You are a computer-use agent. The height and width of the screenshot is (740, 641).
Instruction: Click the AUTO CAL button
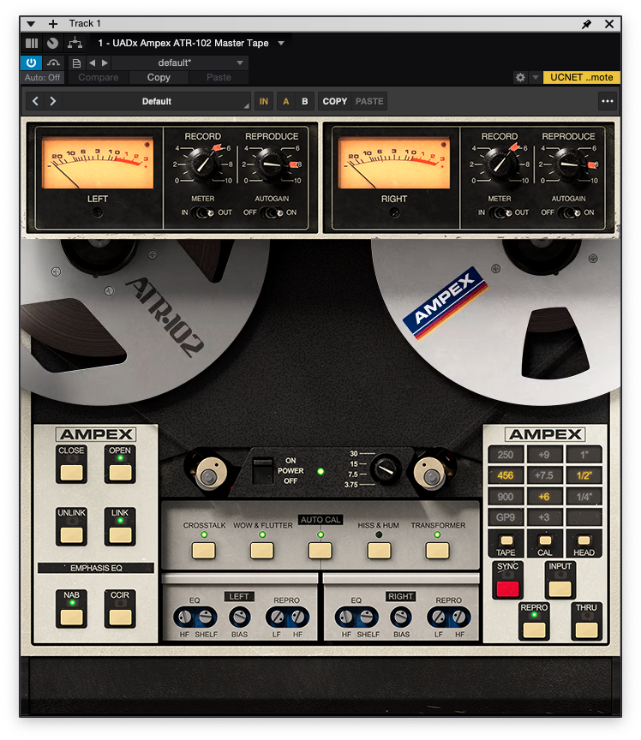pyautogui.click(x=320, y=550)
